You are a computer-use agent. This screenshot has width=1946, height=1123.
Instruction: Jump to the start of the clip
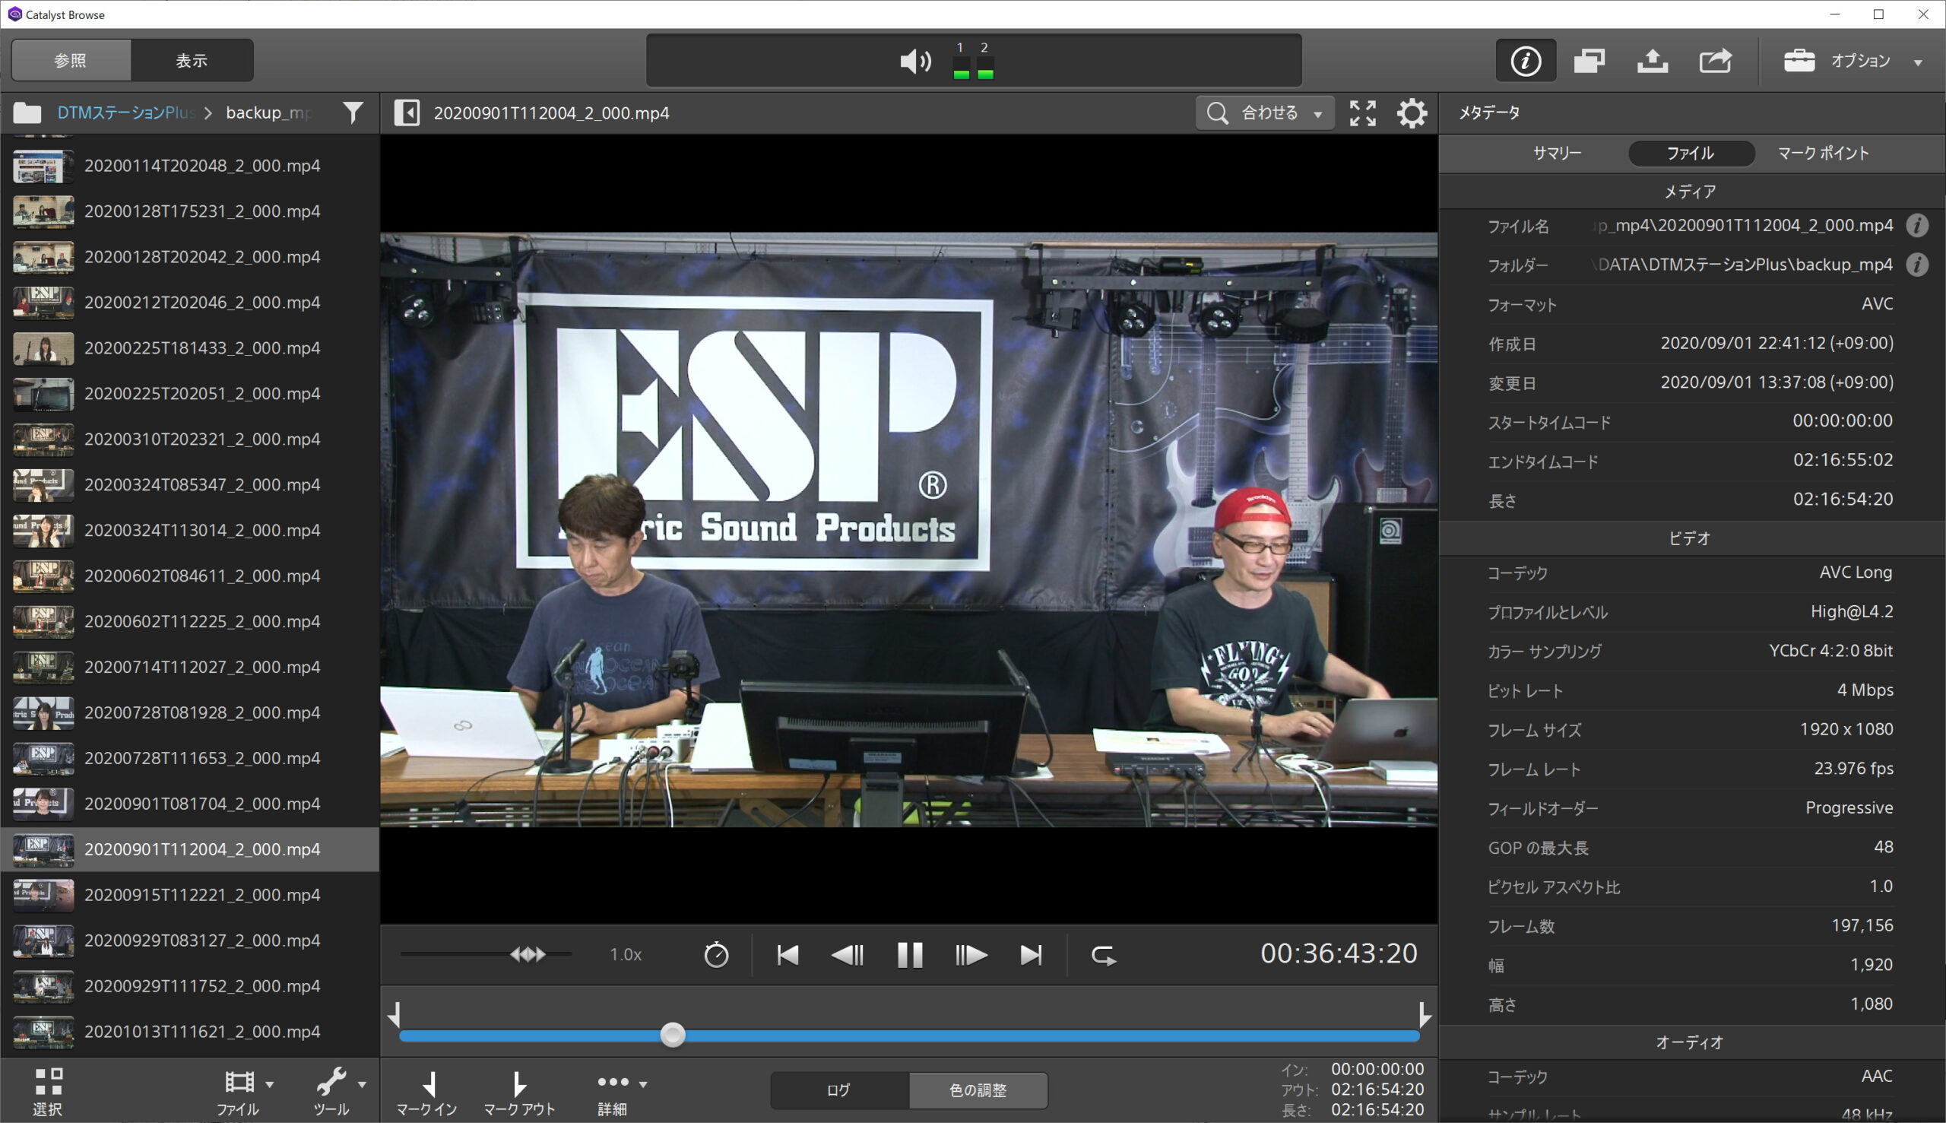[788, 955]
